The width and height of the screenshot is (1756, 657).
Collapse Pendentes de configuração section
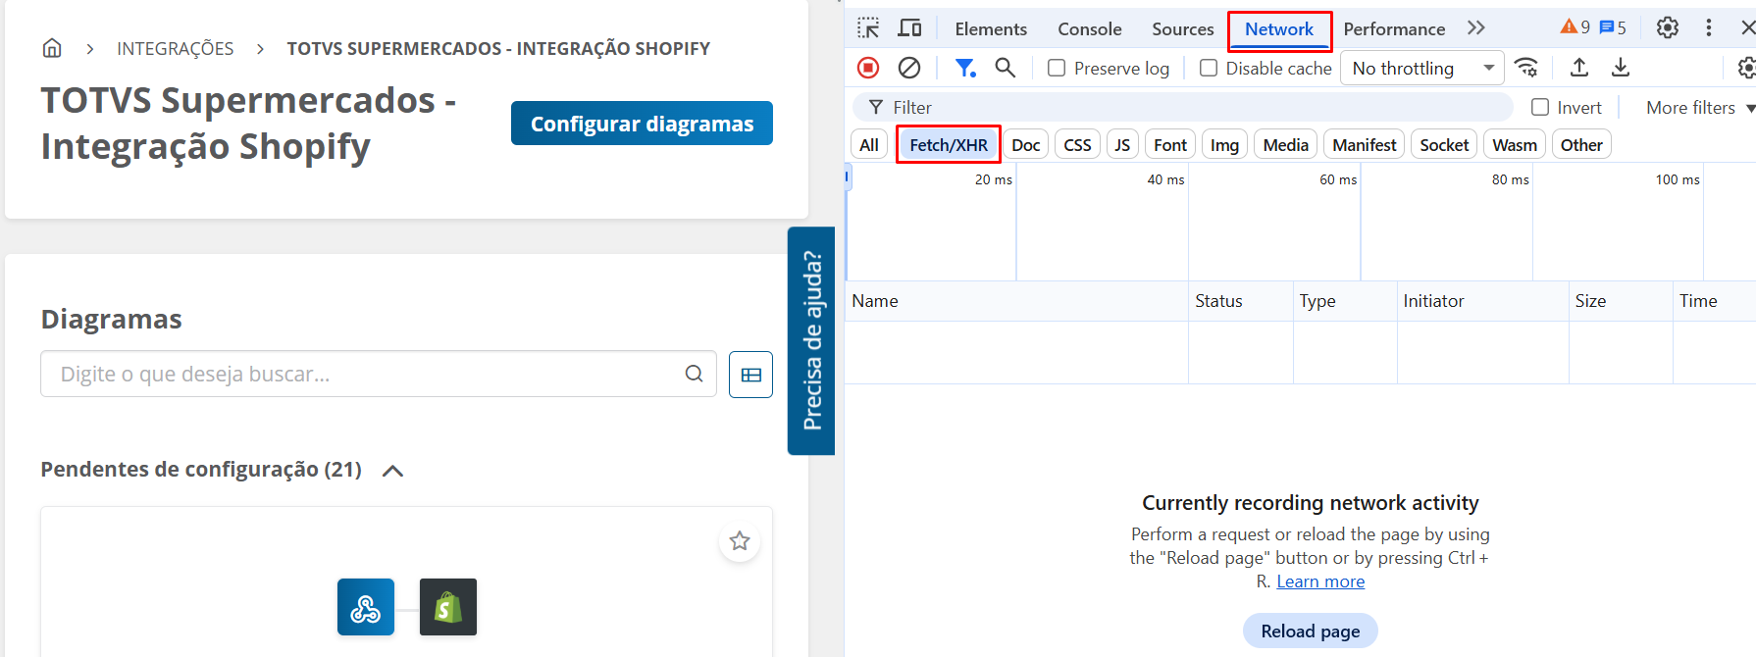pyautogui.click(x=392, y=471)
